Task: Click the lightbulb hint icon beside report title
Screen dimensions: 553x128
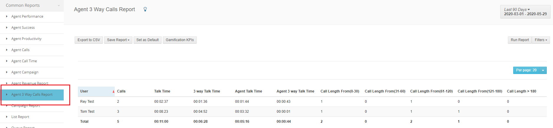Action: point(145,9)
